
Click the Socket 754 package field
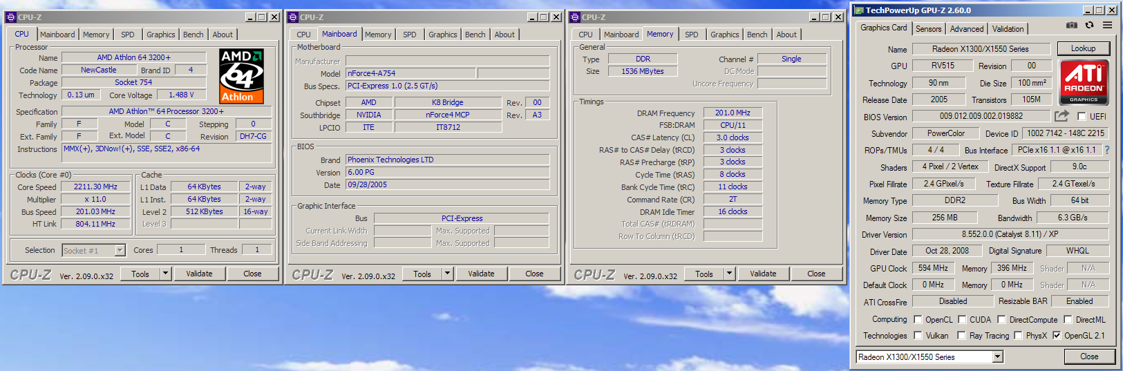pyautogui.click(x=133, y=82)
